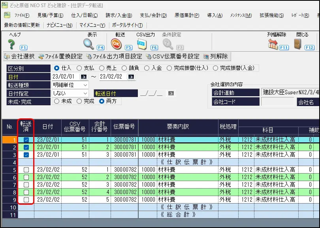Click the CSV出力 icon
The width and height of the screenshot is (320, 228).
point(141,43)
